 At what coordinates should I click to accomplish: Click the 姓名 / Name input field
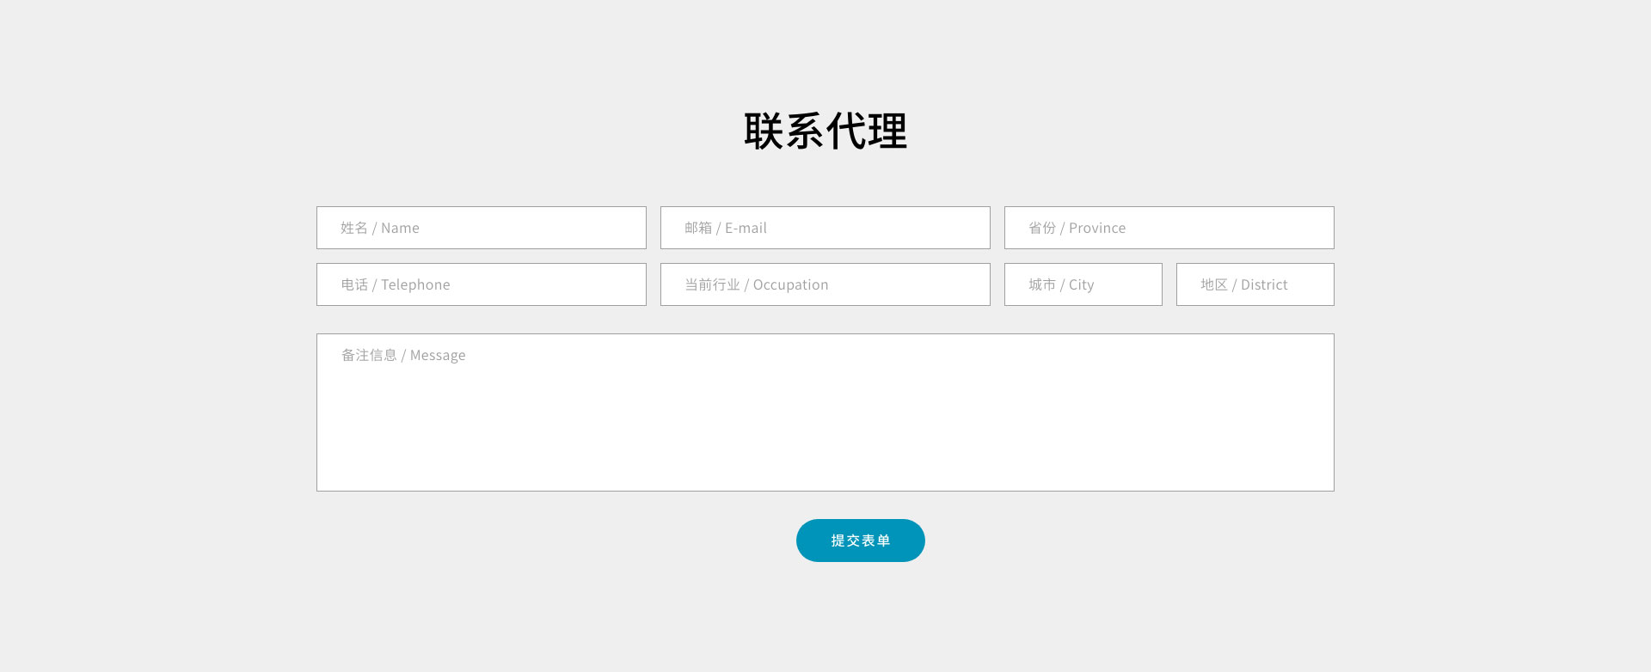482,228
